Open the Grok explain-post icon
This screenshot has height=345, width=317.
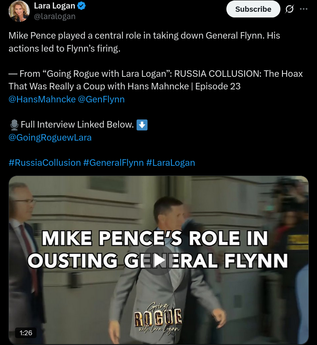pos(289,9)
